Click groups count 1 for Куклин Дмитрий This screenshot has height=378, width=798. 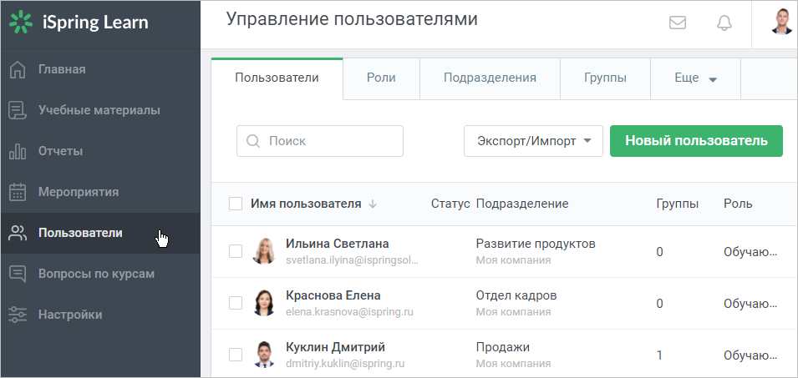pyautogui.click(x=659, y=355)
